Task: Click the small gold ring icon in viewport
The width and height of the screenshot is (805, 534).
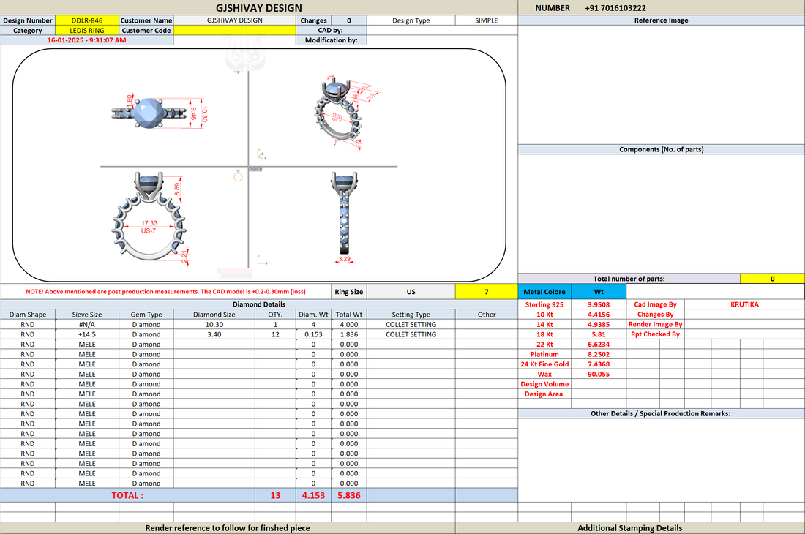Action: (x=238, y=176)
